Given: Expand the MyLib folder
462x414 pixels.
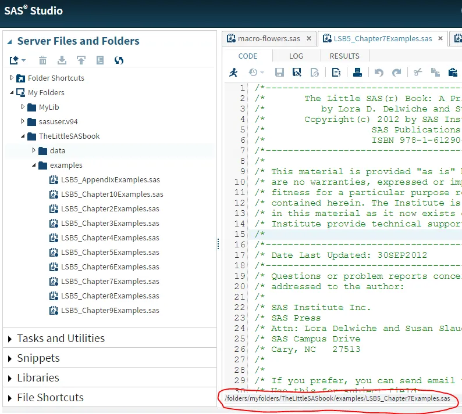Looking at the screenshot, I should coord(23,107).
